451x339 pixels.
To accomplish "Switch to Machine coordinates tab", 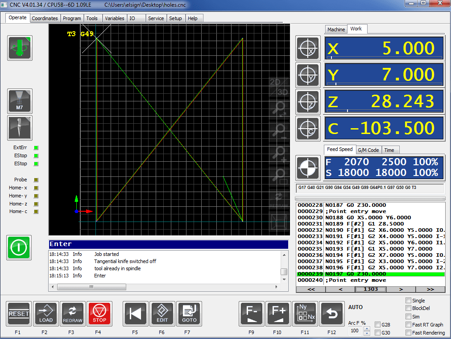I will [x=336, y=29].
